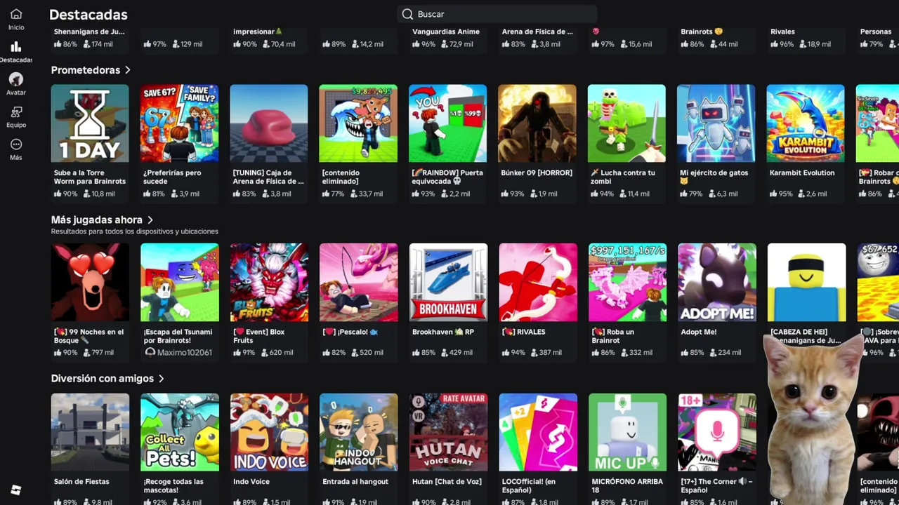Open RIVALES game thumbnail
The height and width of the screenshot is (505, 899).
538,283
